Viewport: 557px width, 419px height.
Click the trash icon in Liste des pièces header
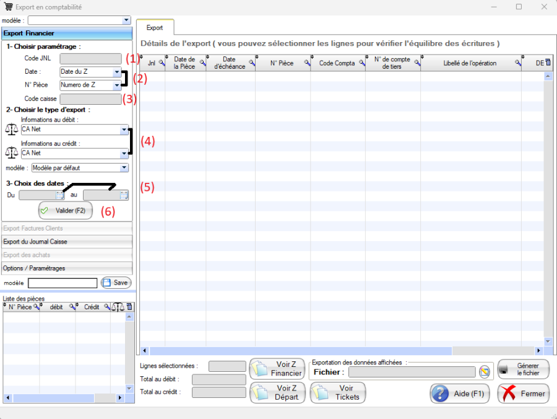point(129,307)
